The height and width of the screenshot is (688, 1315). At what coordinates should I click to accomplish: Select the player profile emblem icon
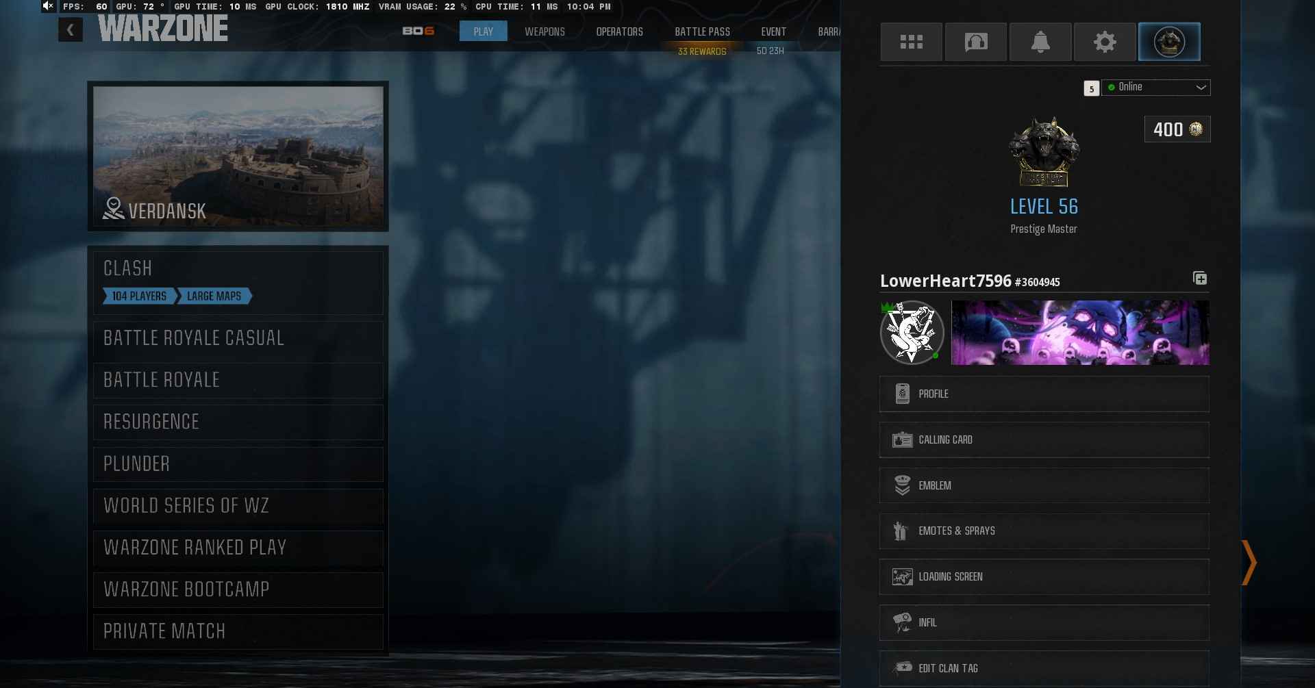pyautogui.click(x=1168, y=42)
